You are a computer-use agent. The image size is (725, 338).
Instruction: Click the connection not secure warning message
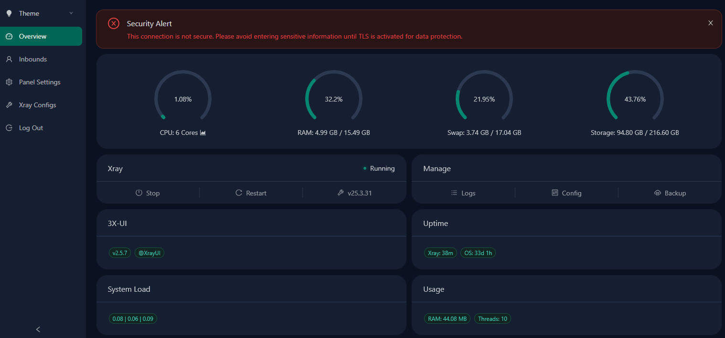295,36
